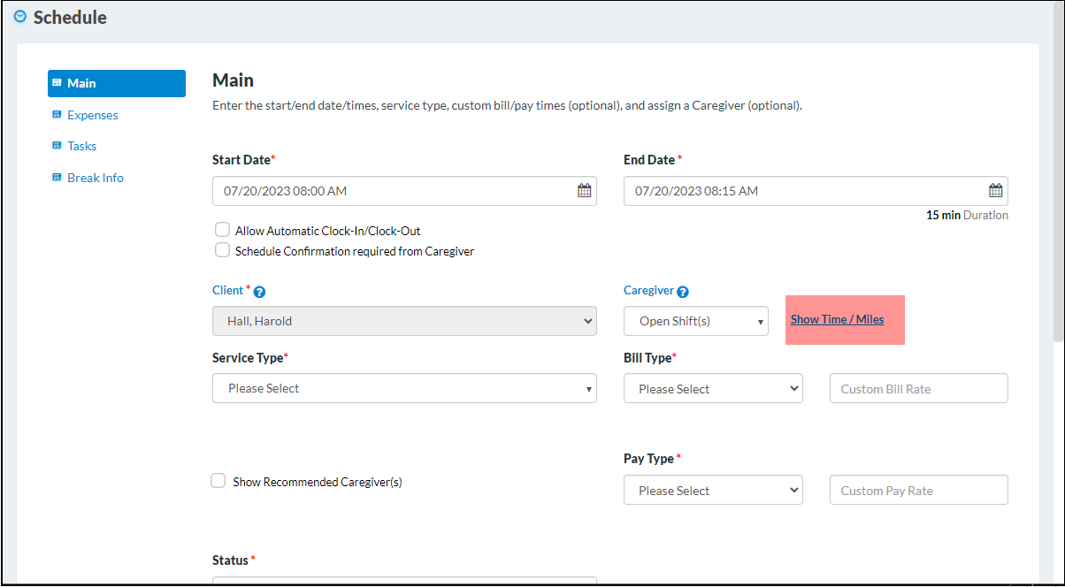Toggle Show Recommended Caregiver(s) checkbox
Viewport: 1065px width, 587px height.
tap(218, 481)
